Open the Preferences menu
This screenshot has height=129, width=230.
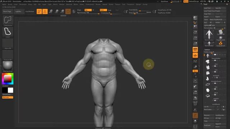(x=90, y=4)
